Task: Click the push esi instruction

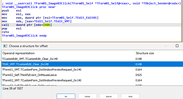Action: (x=12, y=10)
